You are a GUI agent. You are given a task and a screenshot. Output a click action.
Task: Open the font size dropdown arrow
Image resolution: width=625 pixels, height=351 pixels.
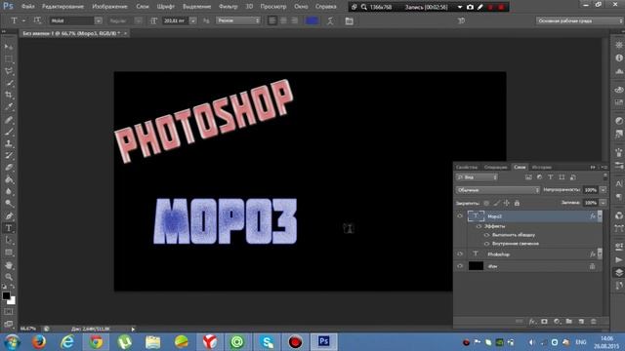click(193, 20)
